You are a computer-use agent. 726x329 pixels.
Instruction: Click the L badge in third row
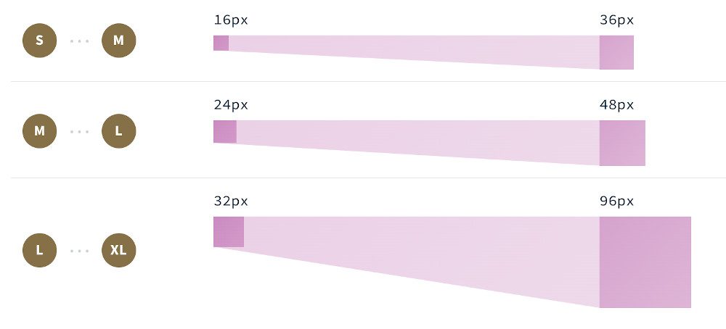point(39,251)
